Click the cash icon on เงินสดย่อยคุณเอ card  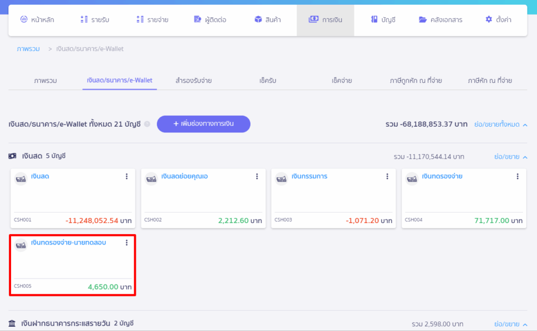tap(151, 179)
